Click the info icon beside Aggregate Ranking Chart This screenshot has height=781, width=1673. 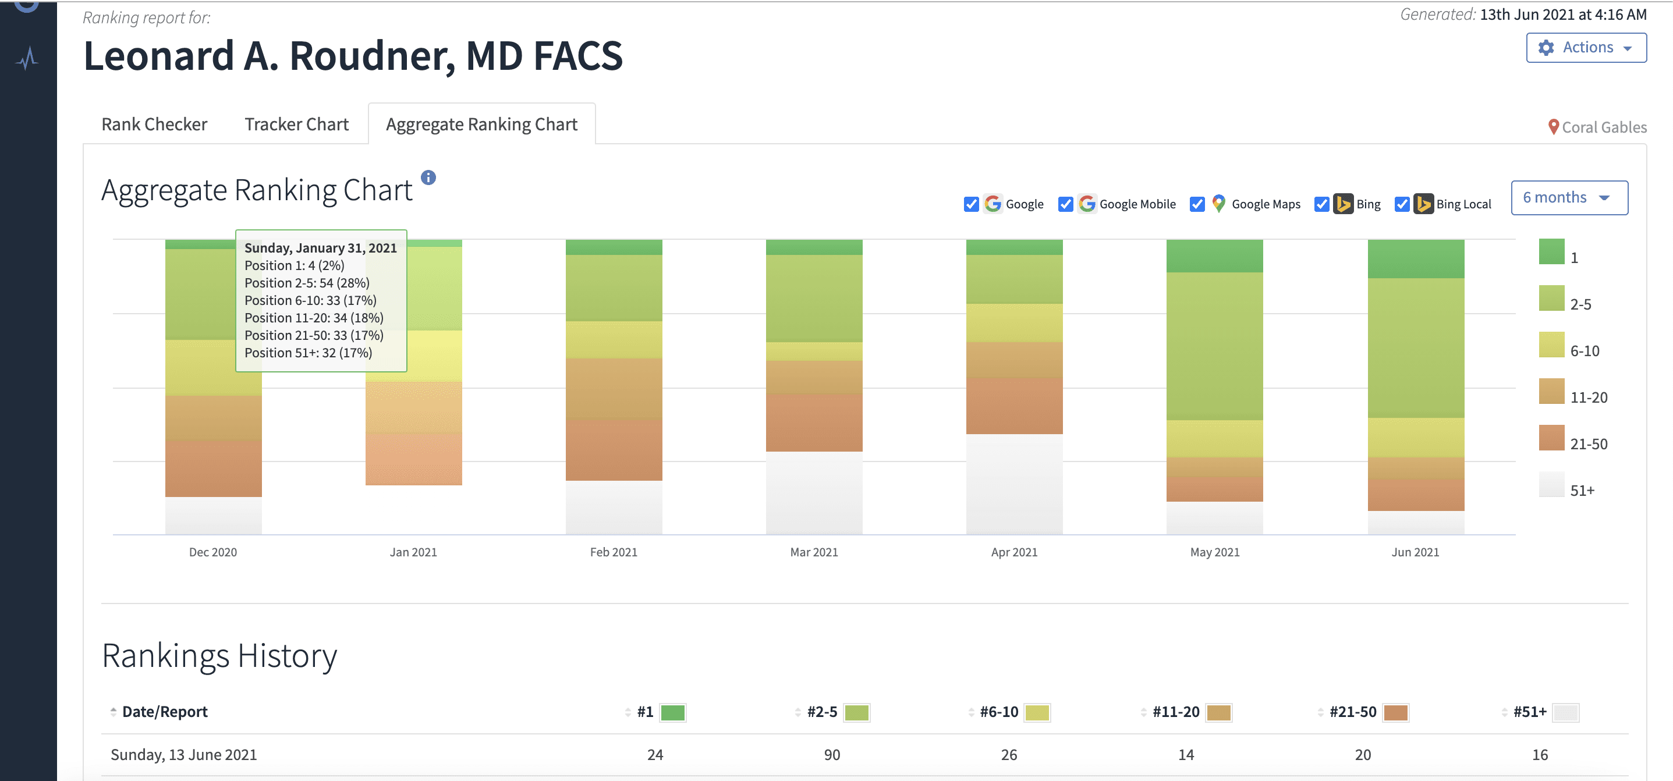[x=428, y=177]
